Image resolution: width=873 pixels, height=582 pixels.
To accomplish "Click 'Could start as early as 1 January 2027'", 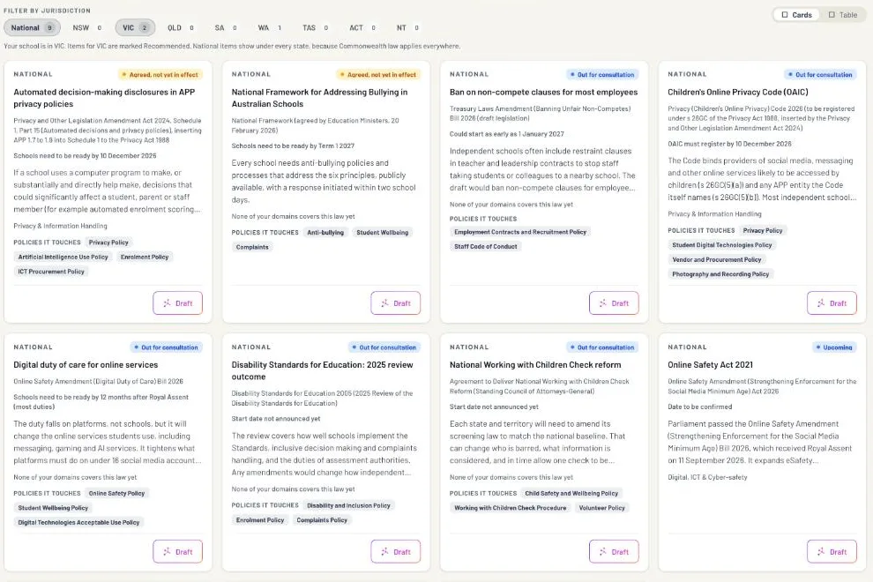I will point(507,134).
